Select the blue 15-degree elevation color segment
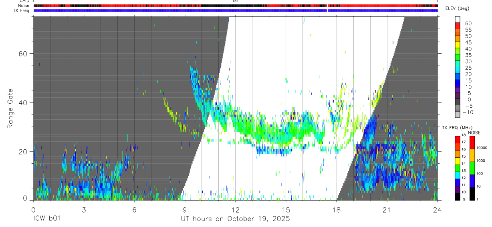Screen dimensions: 492x227 (458, 83)
